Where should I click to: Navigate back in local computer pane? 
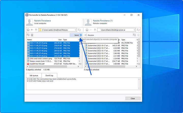[32, 30]
